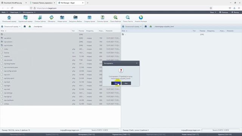Click the left panel /wordpress path text
The image size is (242, 136).
(x=38, y=26)
